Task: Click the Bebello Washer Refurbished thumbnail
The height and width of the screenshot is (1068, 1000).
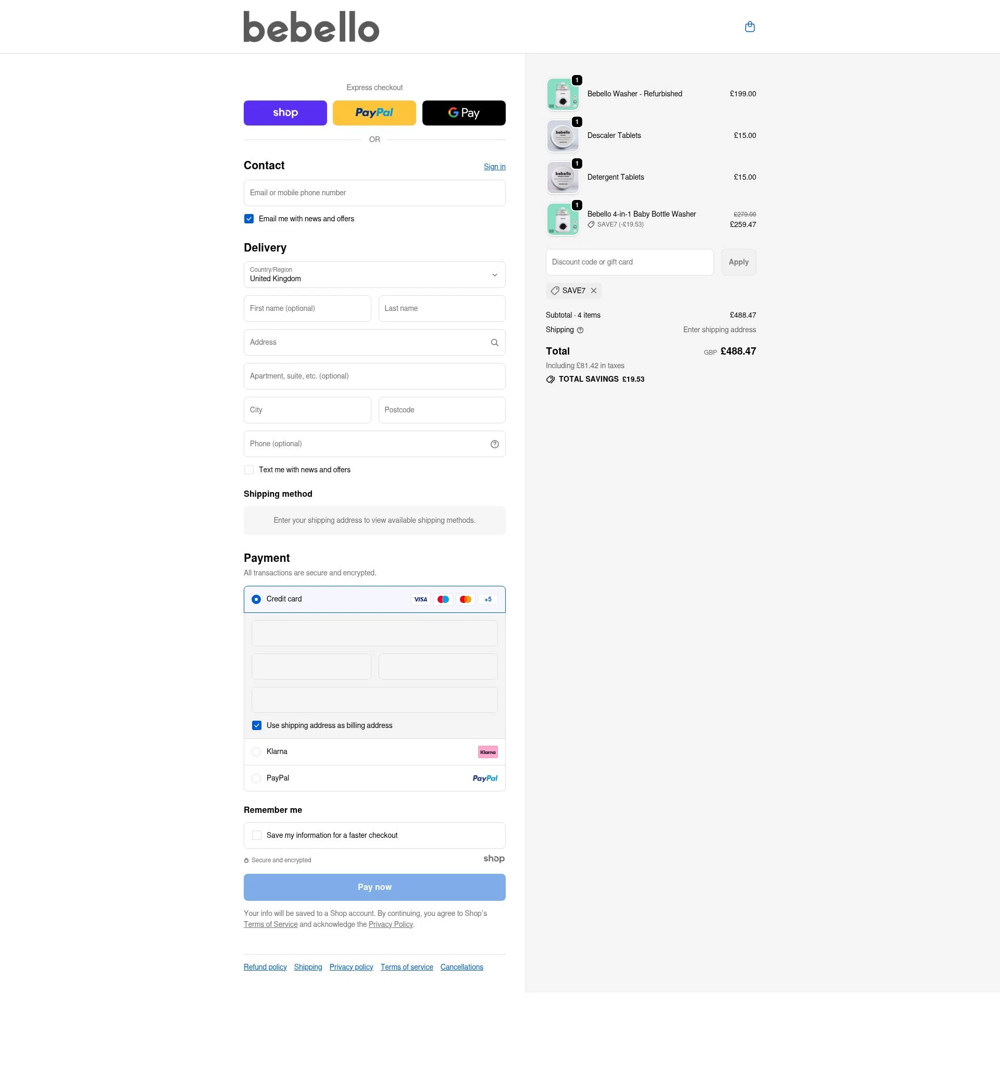Action: [x=562, y=94]
